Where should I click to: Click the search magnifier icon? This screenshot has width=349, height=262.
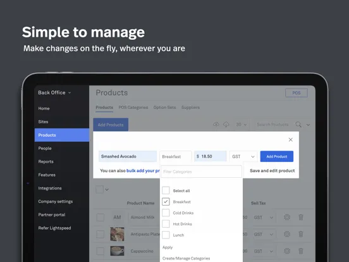[x=298, y=124]
